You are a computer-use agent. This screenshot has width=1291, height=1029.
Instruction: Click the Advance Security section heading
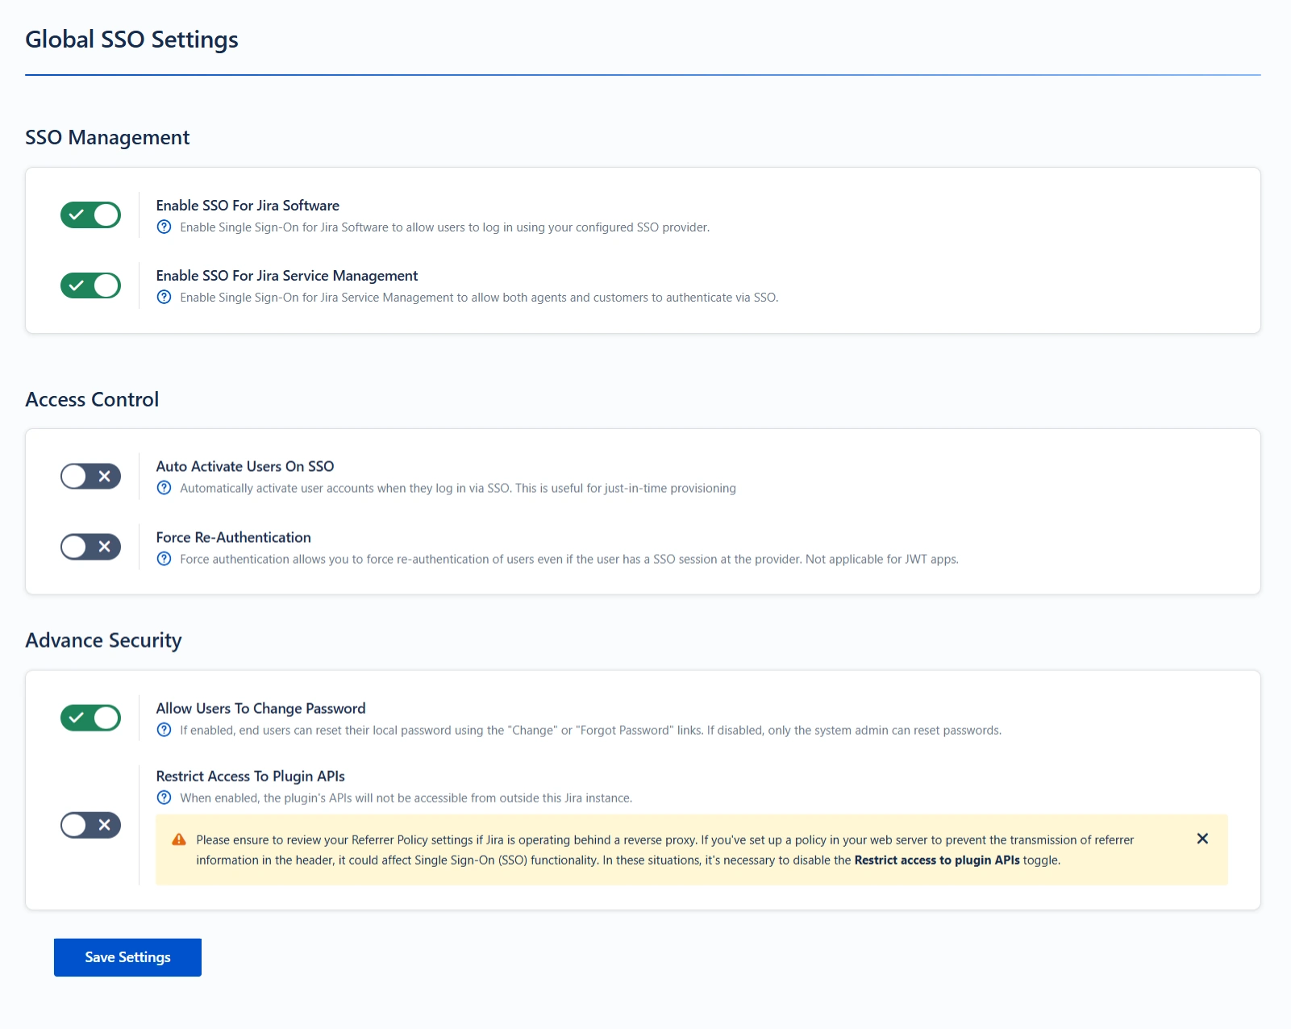point(103,640)
